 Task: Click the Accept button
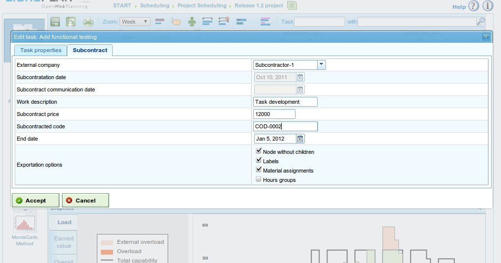35,201
